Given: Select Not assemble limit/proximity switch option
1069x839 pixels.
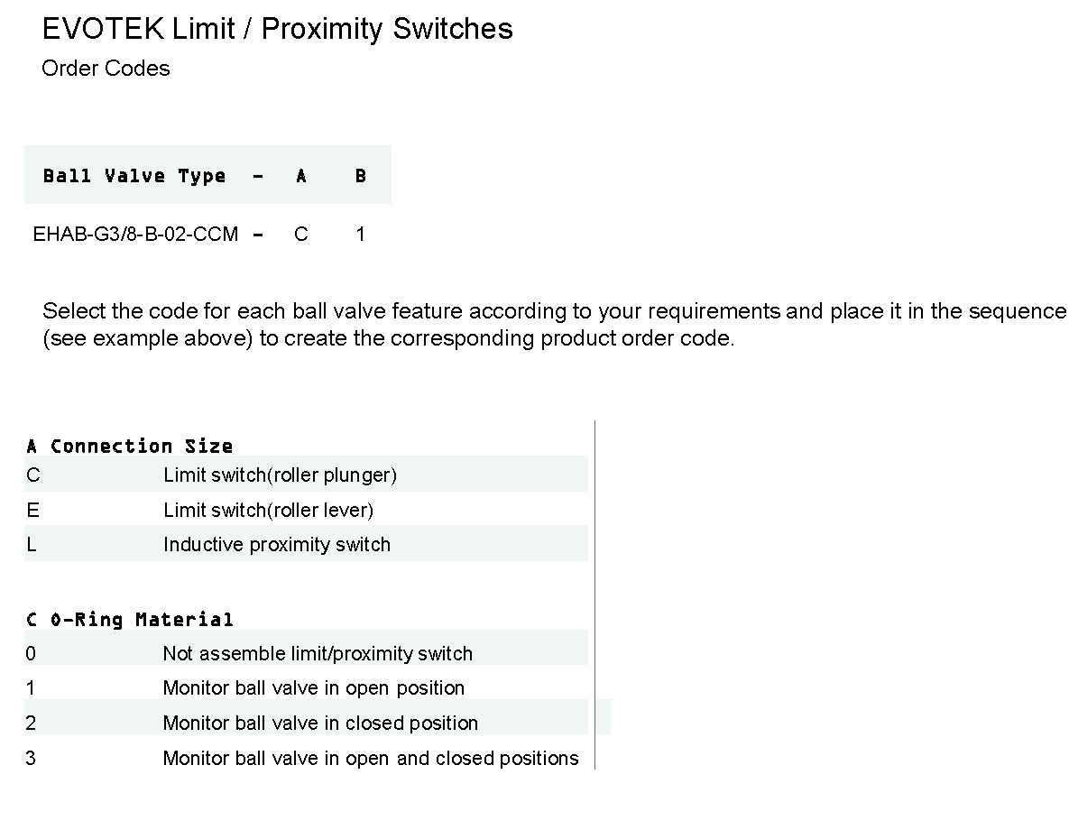Looking at the screenshot, I should (317, 653).
